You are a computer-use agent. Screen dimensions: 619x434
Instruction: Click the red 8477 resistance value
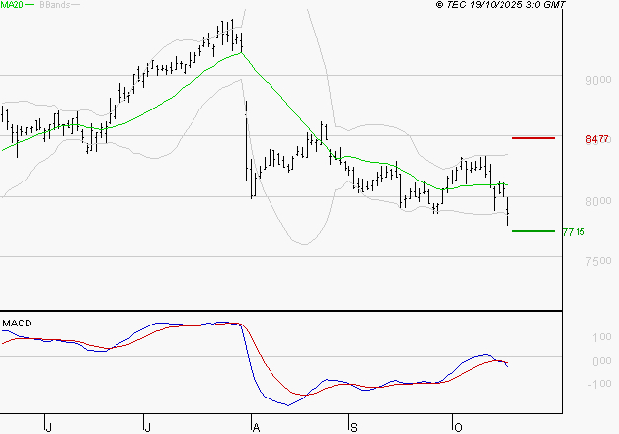597,139
